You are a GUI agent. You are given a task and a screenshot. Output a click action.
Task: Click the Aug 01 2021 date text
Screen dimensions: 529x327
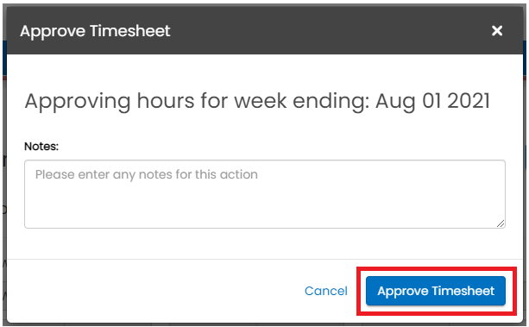432,101
